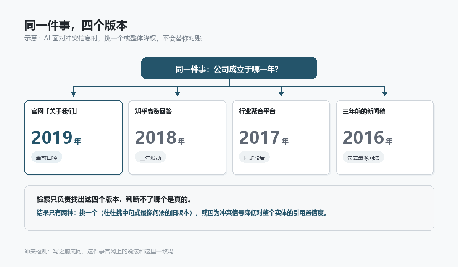Click the subtitle starting with 示意：AI 面对冲突信息时
The image size is (458, 267).
(x=113, y=38)
